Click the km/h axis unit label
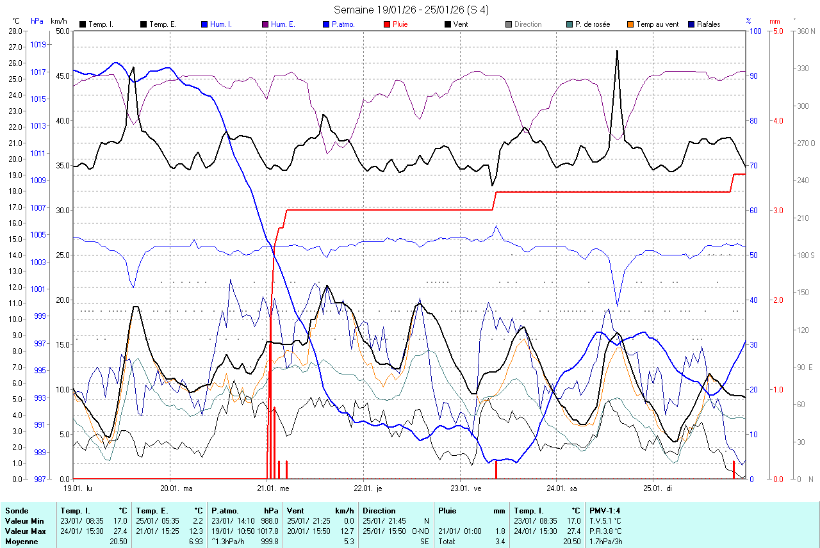 pos(58,21)
